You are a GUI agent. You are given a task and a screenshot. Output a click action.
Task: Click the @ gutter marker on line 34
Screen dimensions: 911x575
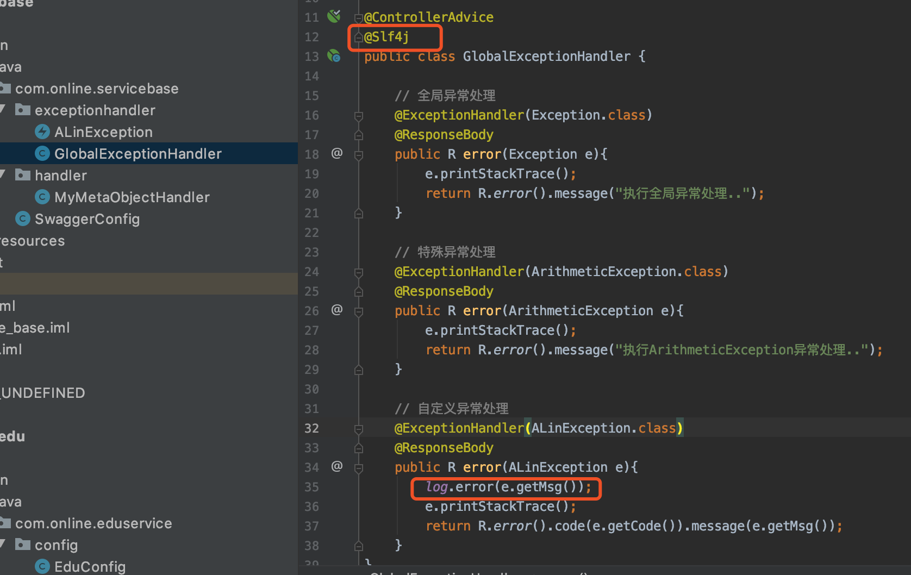coord(337,466)
